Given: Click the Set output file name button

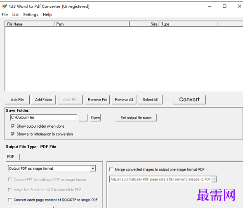Looking at the screenshot, I should tap(136, 118).
